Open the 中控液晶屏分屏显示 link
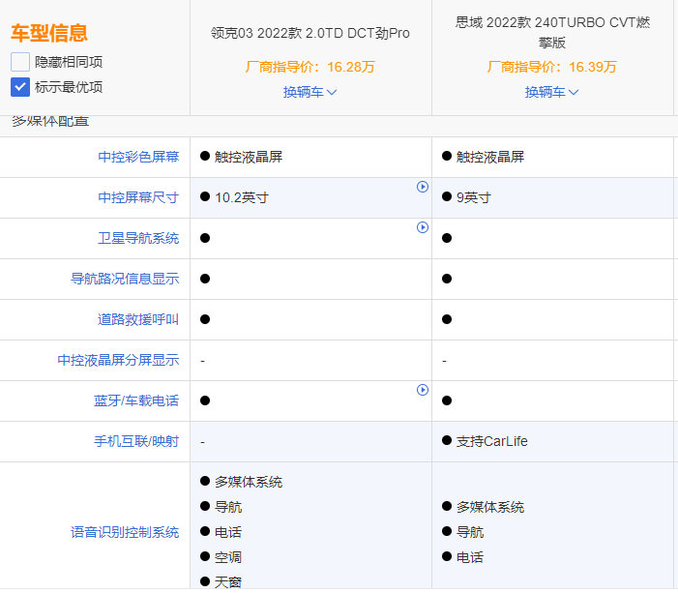Viewport: 678px width, 593px height. tap(118, 360)
